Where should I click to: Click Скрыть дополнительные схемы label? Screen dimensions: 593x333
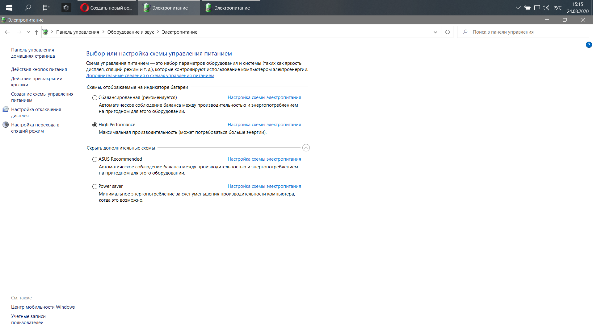click(121, 148)
